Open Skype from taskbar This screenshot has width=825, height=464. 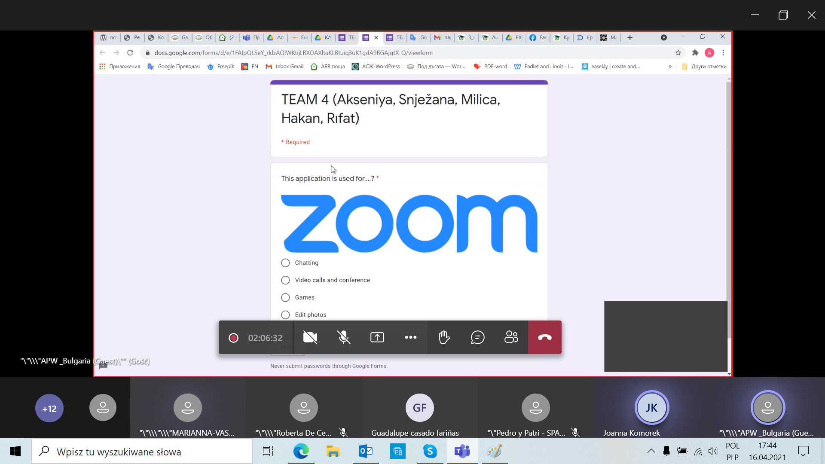(430, 451)
